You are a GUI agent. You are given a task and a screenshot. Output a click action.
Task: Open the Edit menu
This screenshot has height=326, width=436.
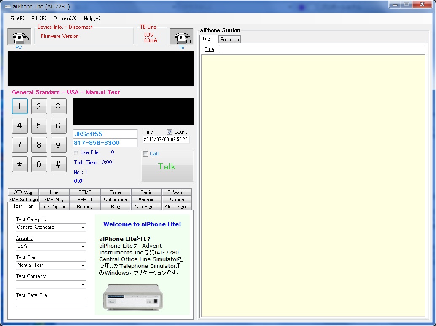tap(39, 19)
